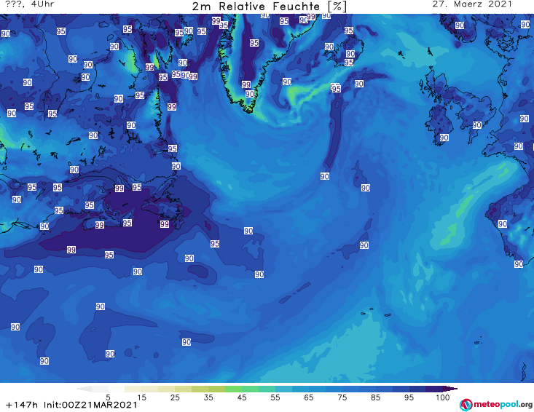This screenshot has width=534, height=412.
Task: Click the legend value 15
Action: point(141,397)
